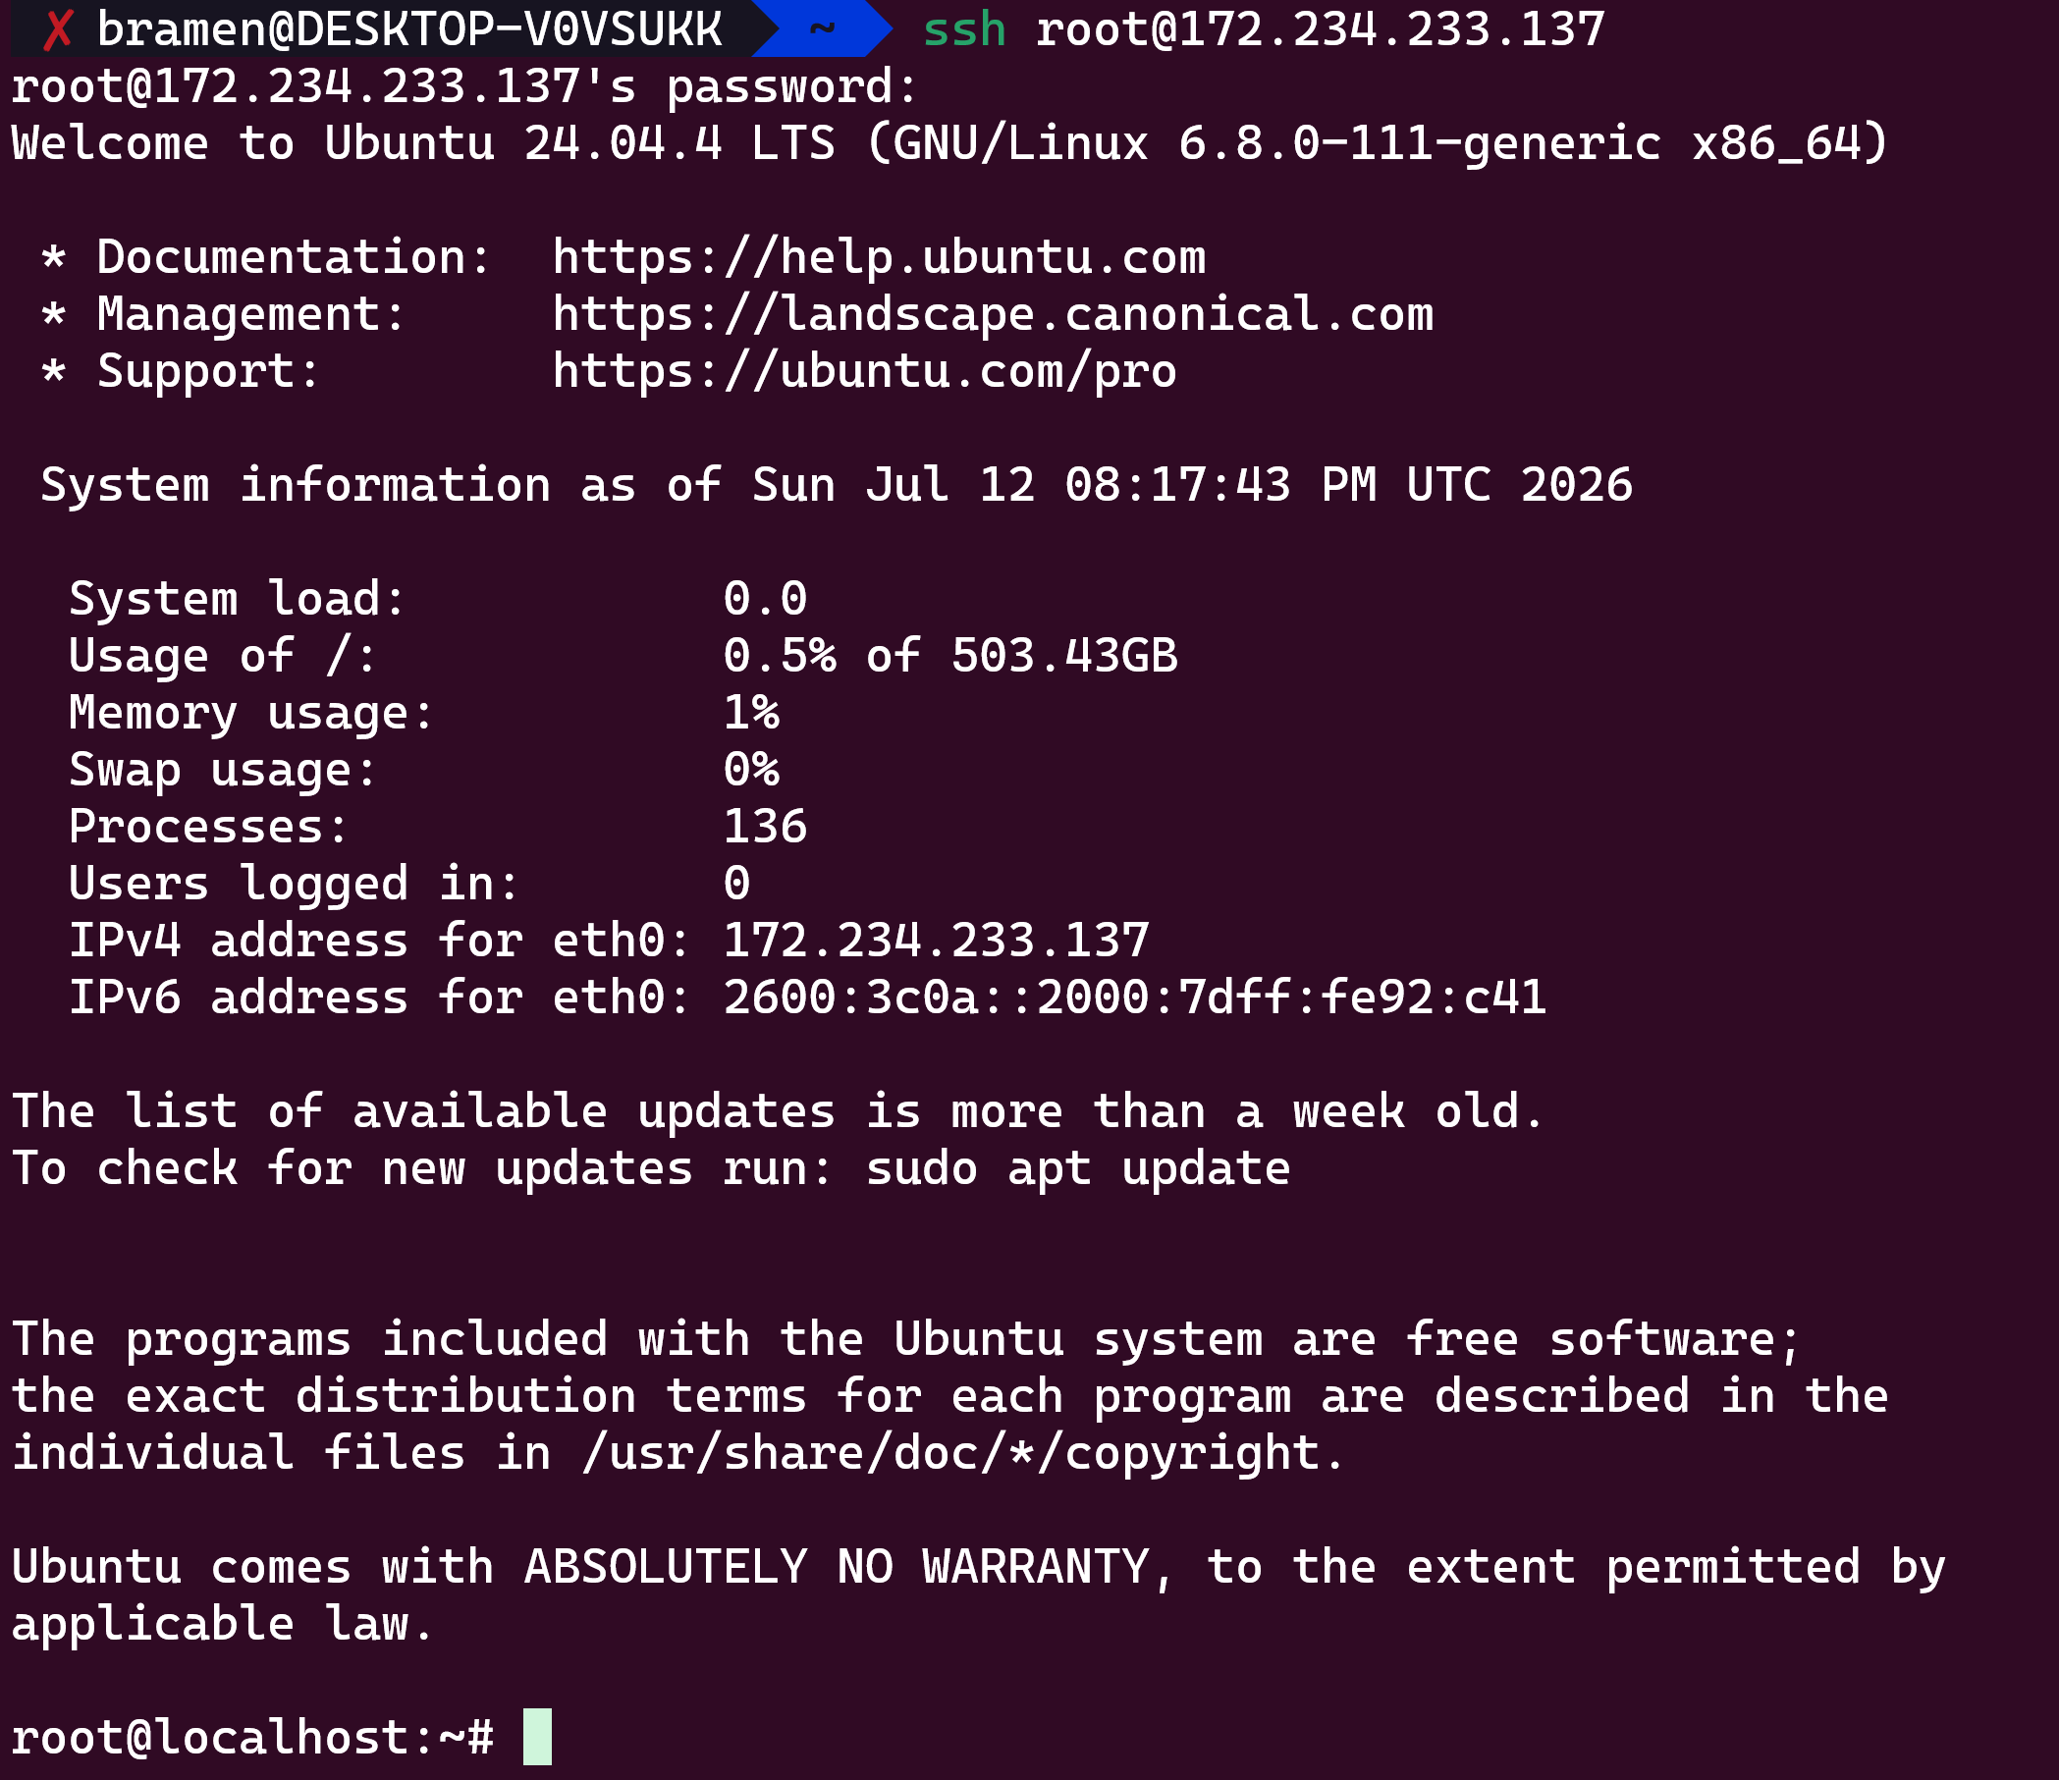Click the disk usage value 0.5% of 503.43GB
This screenshot has width=2059, height=1780.
point(950,656)
